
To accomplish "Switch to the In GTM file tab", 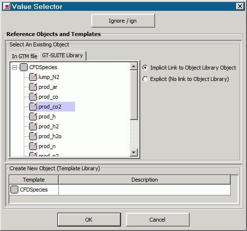I will (25, 56).
